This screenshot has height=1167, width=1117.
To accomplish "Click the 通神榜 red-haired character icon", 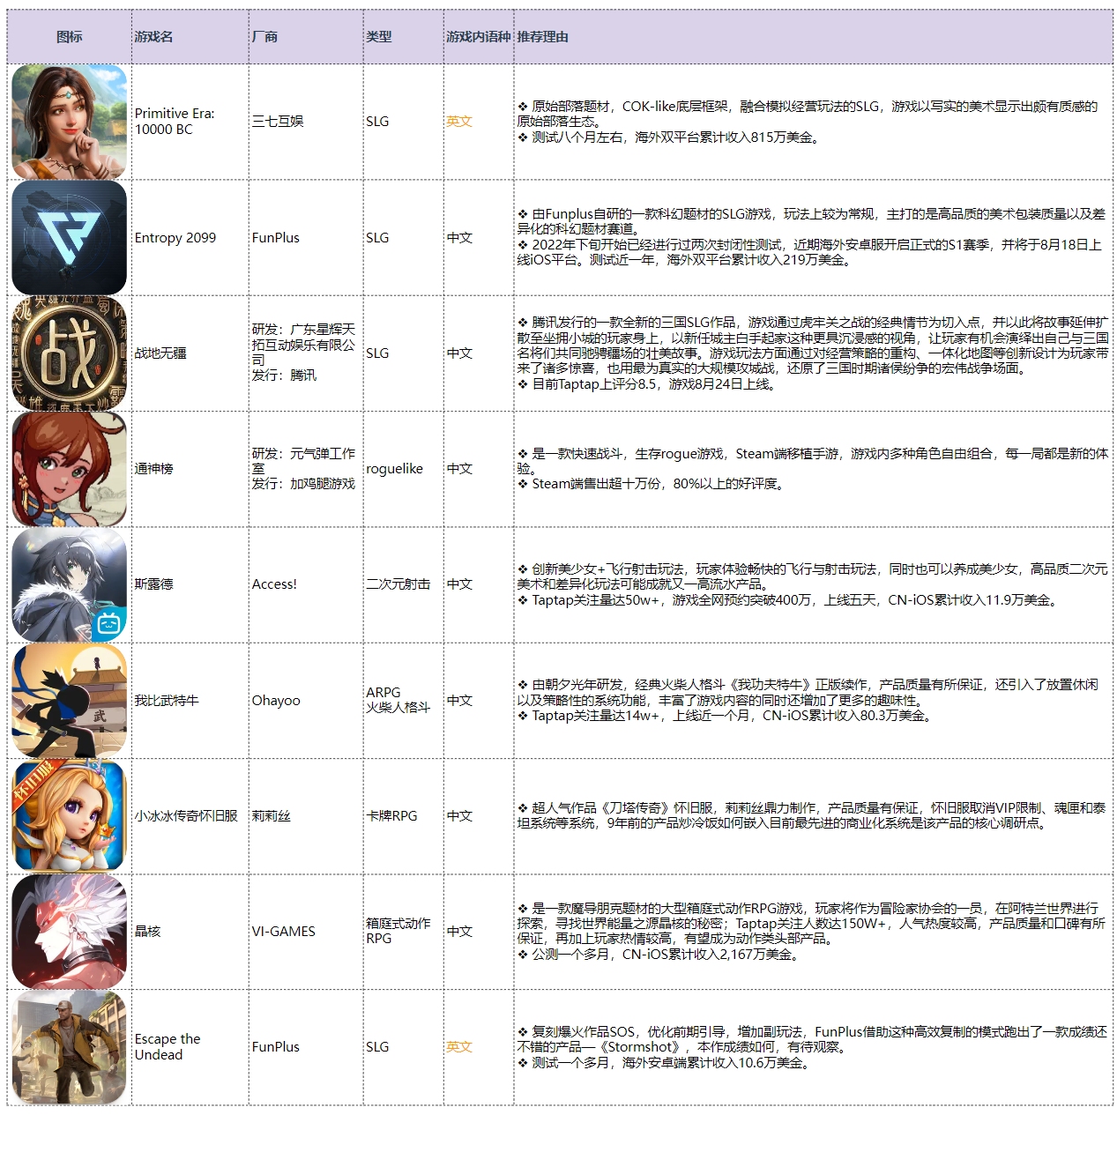I will click(x=69, y=469).
